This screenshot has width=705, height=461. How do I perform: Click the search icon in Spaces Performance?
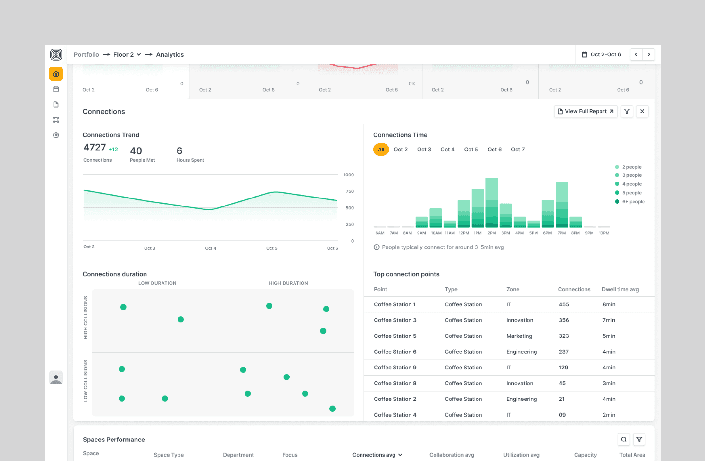624,440
